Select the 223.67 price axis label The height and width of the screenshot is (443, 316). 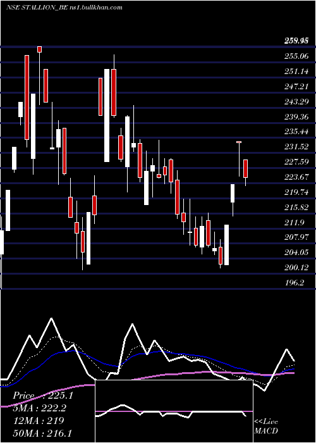[296, 177]
